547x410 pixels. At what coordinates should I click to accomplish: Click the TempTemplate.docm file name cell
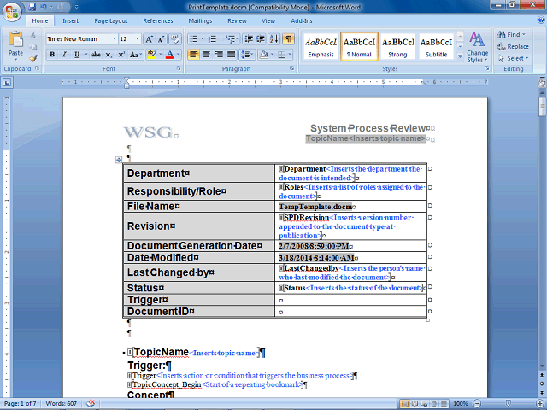tap(350, 207)
